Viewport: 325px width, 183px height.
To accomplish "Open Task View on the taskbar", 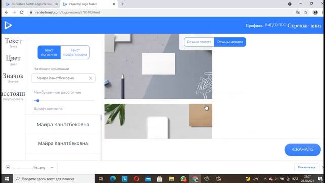I will tap(101, 179).
